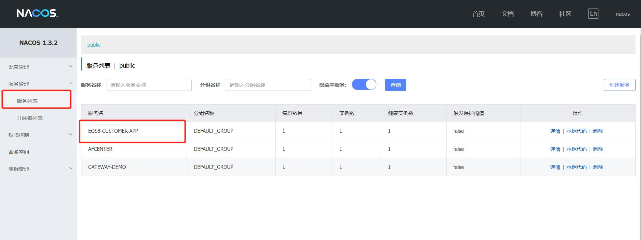Click the nacos user account name

click(622, 14)
